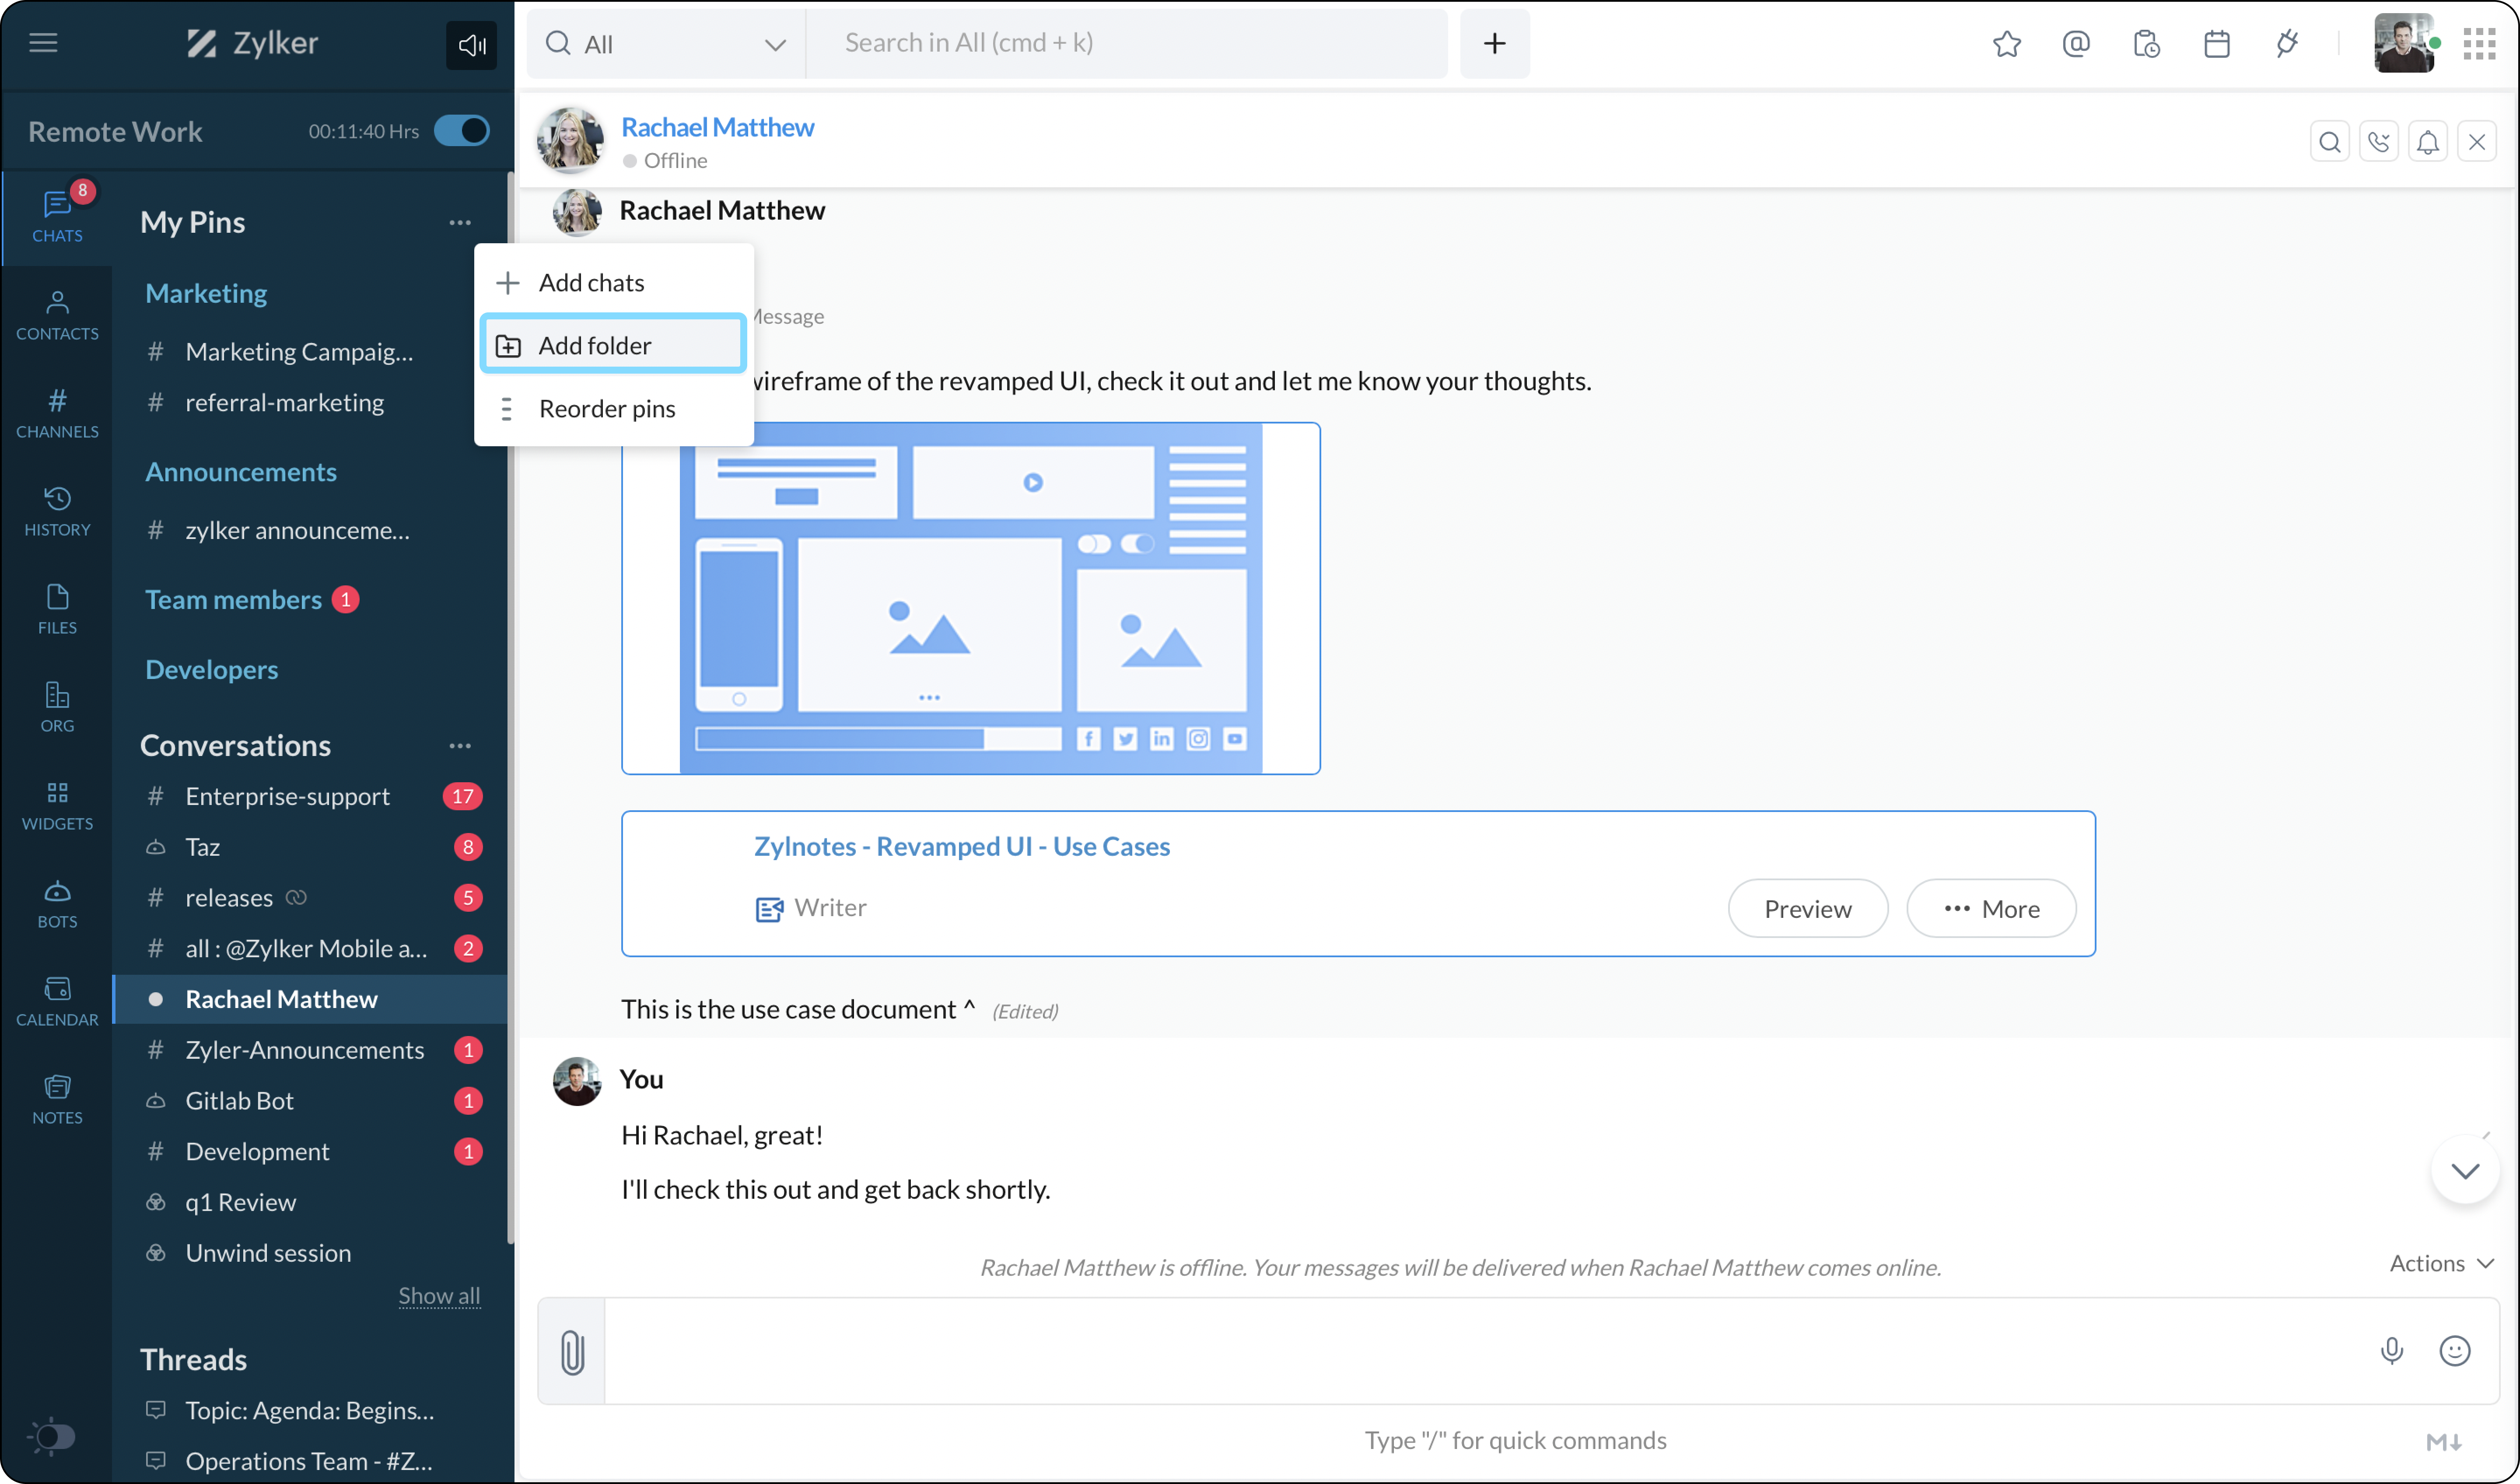Click the microphone voice message icon
The image size is (2520, 1484).
2391,1351
